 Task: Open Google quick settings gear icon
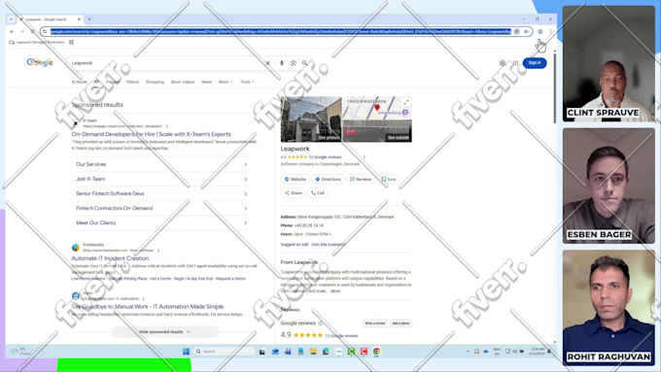click(503, 63)
